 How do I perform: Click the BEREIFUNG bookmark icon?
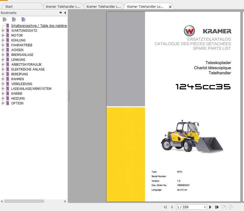(x=8, y=74)
